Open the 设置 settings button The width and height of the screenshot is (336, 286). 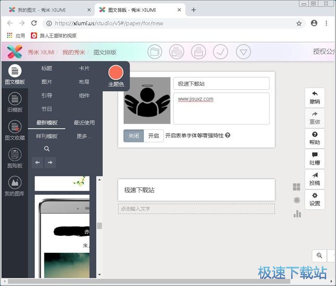tap(315, 199)
